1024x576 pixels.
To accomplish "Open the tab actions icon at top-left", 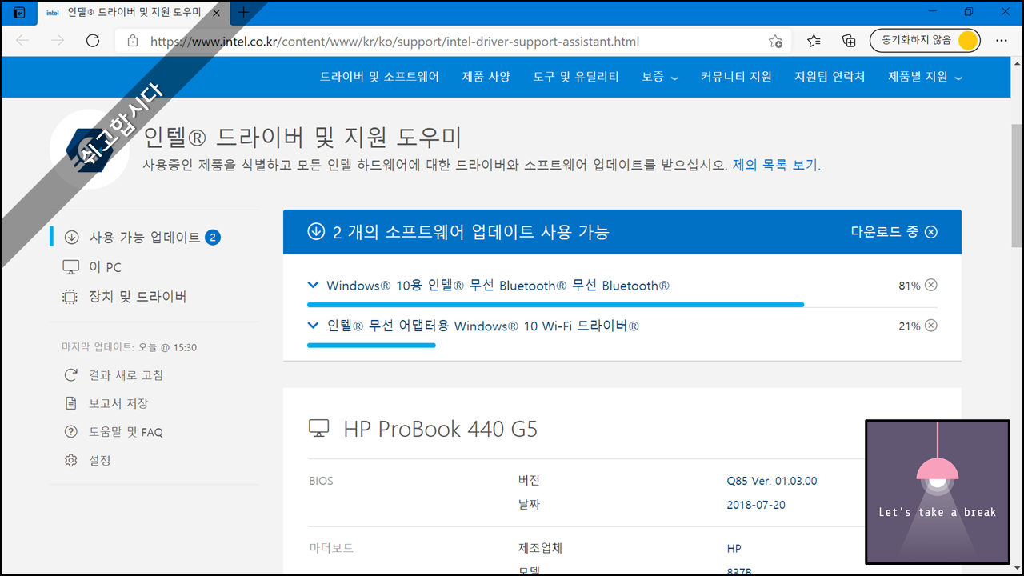I will pos(19,13).
